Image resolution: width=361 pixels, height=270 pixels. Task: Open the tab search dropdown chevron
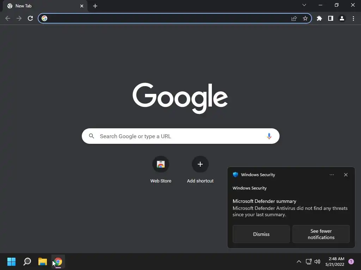tap(304, 5)
